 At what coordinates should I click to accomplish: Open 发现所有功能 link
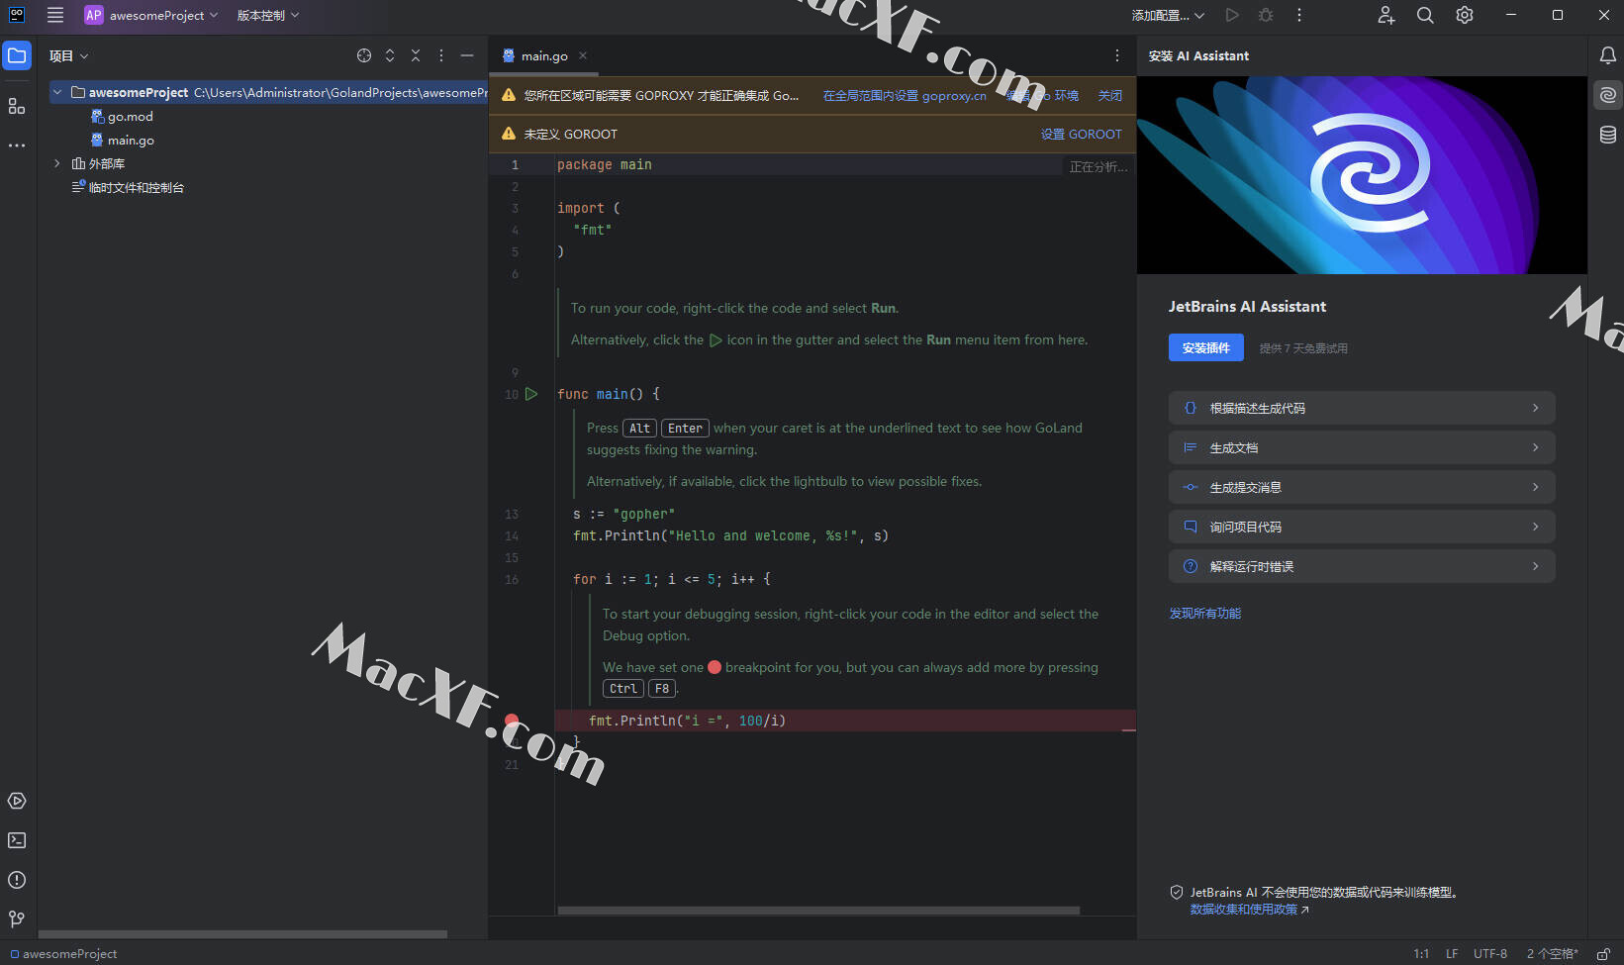pyautogui.click(x=1204, y=613)
